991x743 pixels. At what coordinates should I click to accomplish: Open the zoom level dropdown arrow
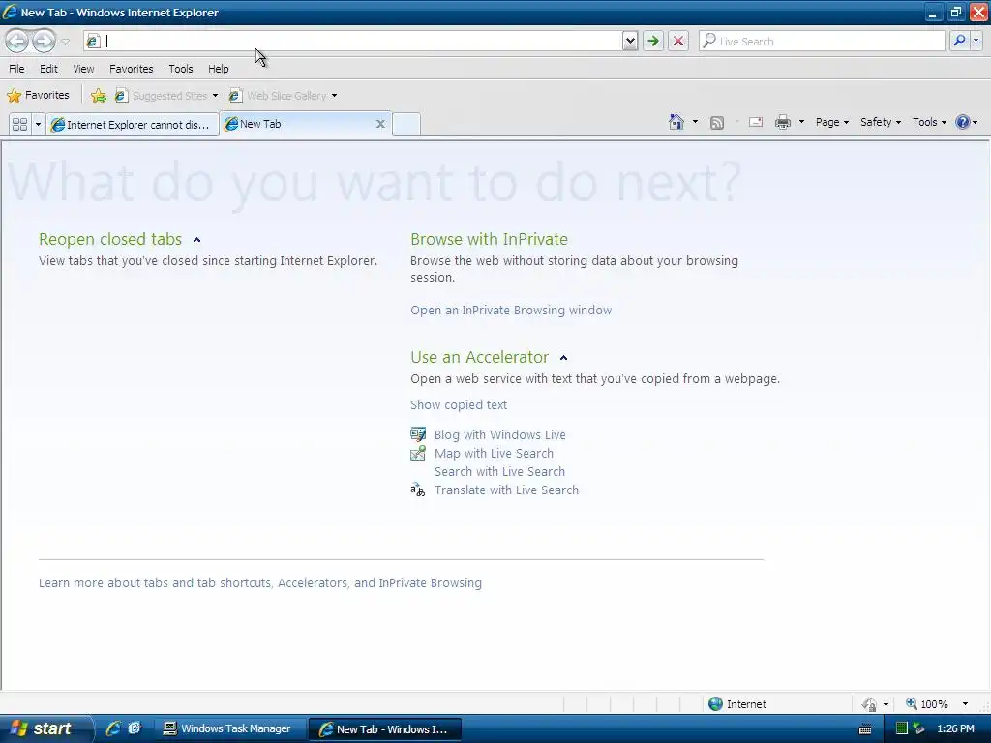965,704
